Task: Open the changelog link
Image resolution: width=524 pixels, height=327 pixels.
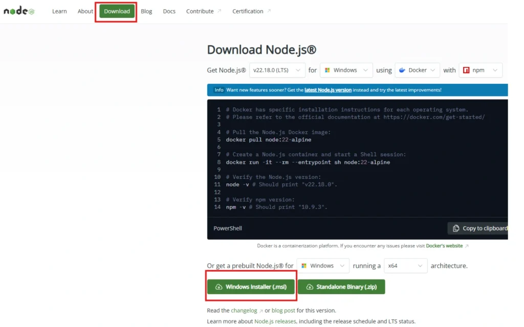Action: (x=244, y=310)
